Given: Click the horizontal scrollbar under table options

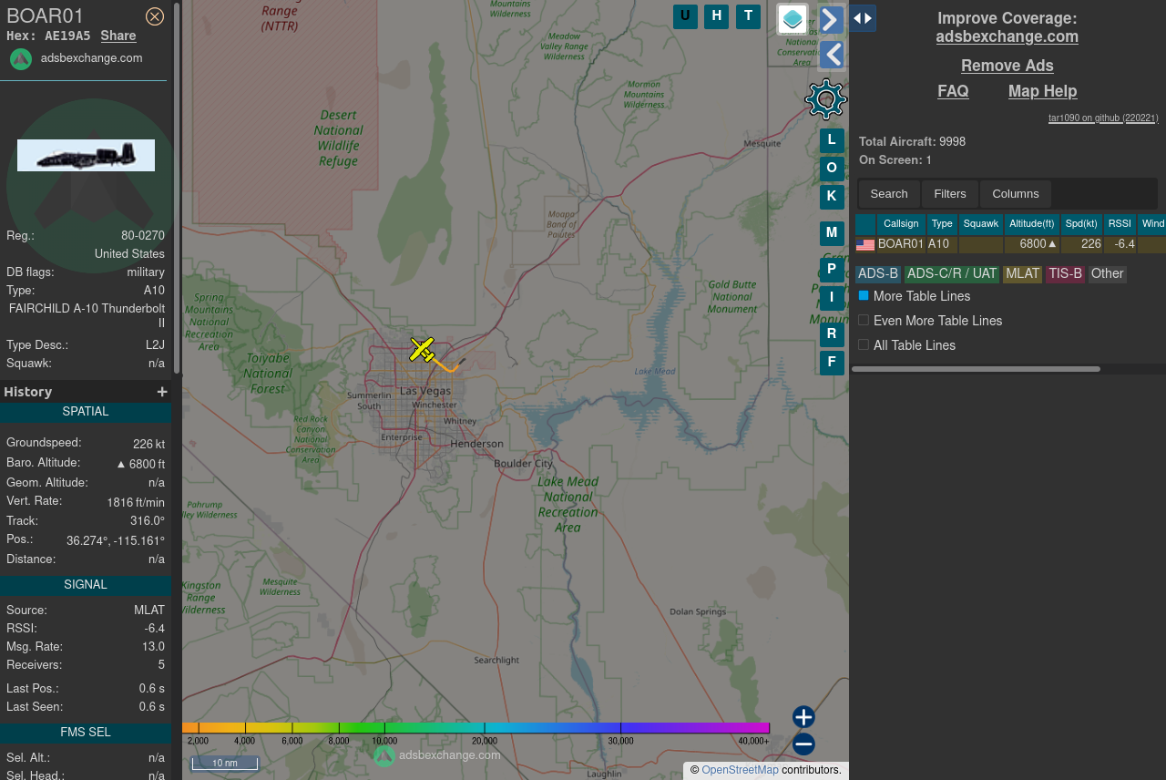Looking at the screenshot, I should point(976,369).
